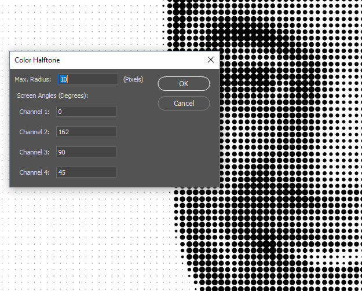Focus the Channel 2 angle field
The height and width of the screenshot is (291, 362).
tap(86, 132)
